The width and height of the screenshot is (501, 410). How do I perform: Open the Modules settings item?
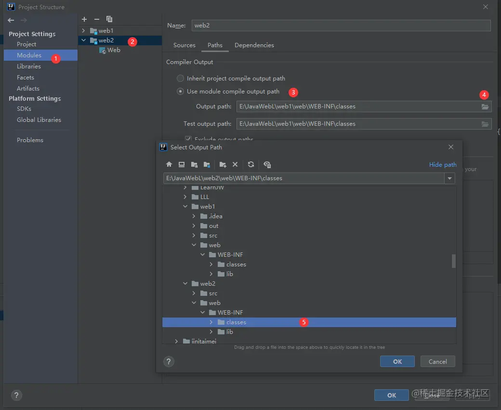(40, 55)
